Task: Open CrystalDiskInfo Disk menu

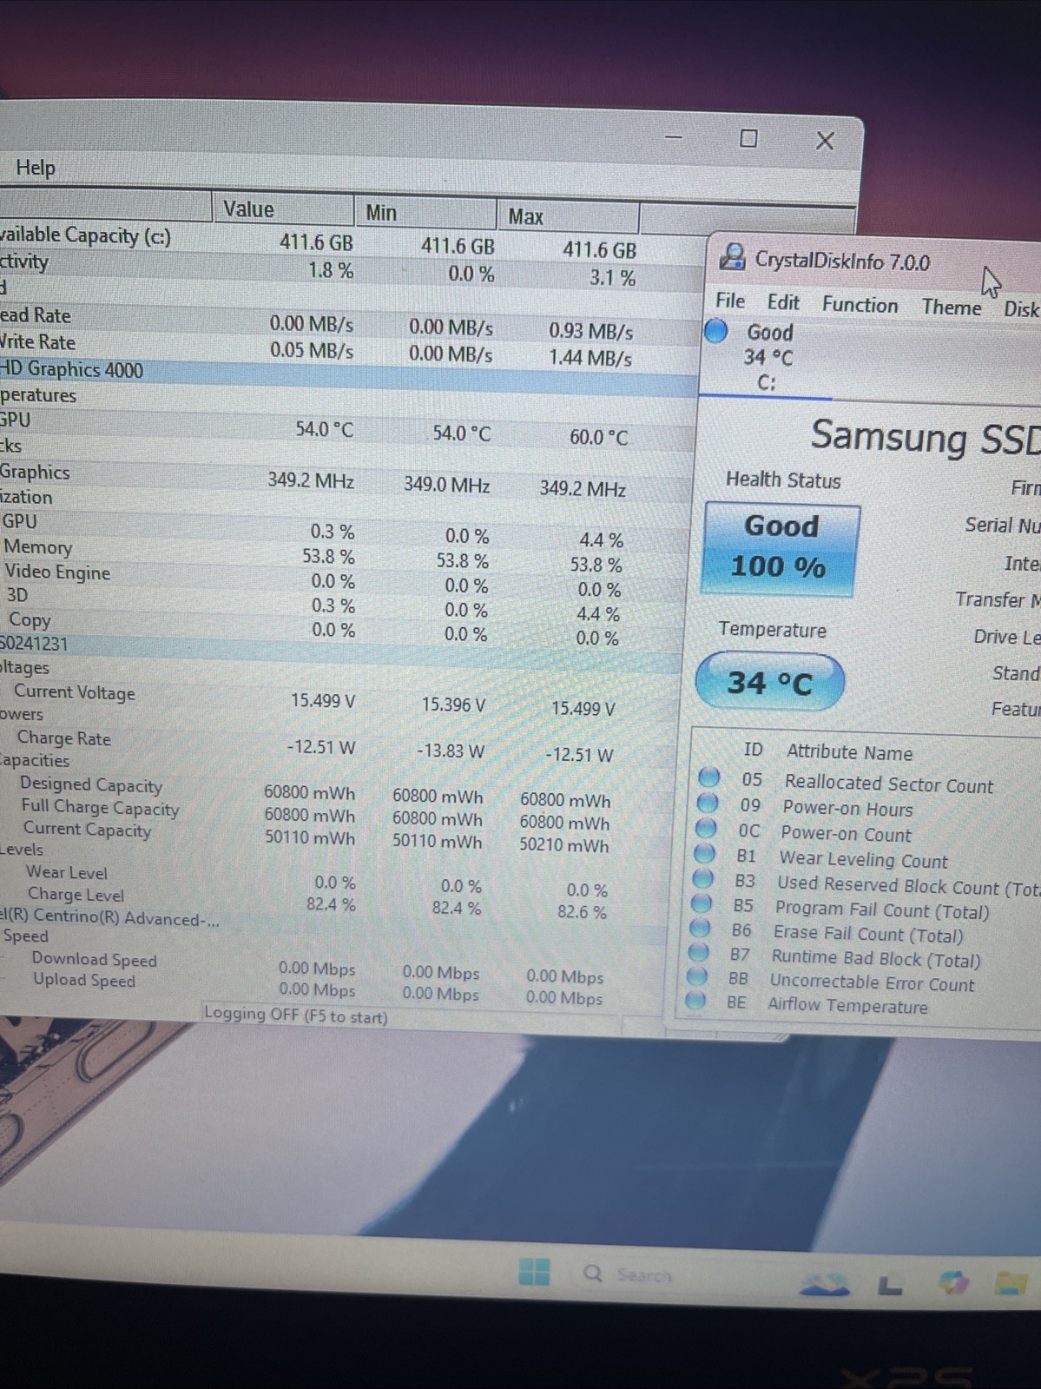Action: pos(1021,309)
